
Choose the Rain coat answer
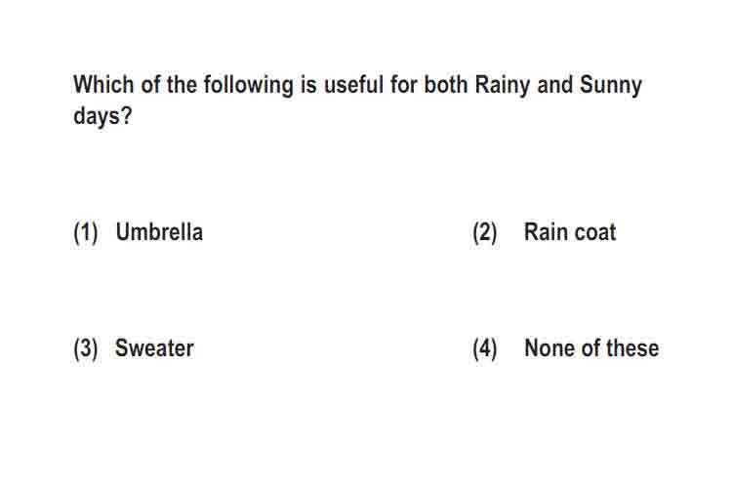pos(570,231)
